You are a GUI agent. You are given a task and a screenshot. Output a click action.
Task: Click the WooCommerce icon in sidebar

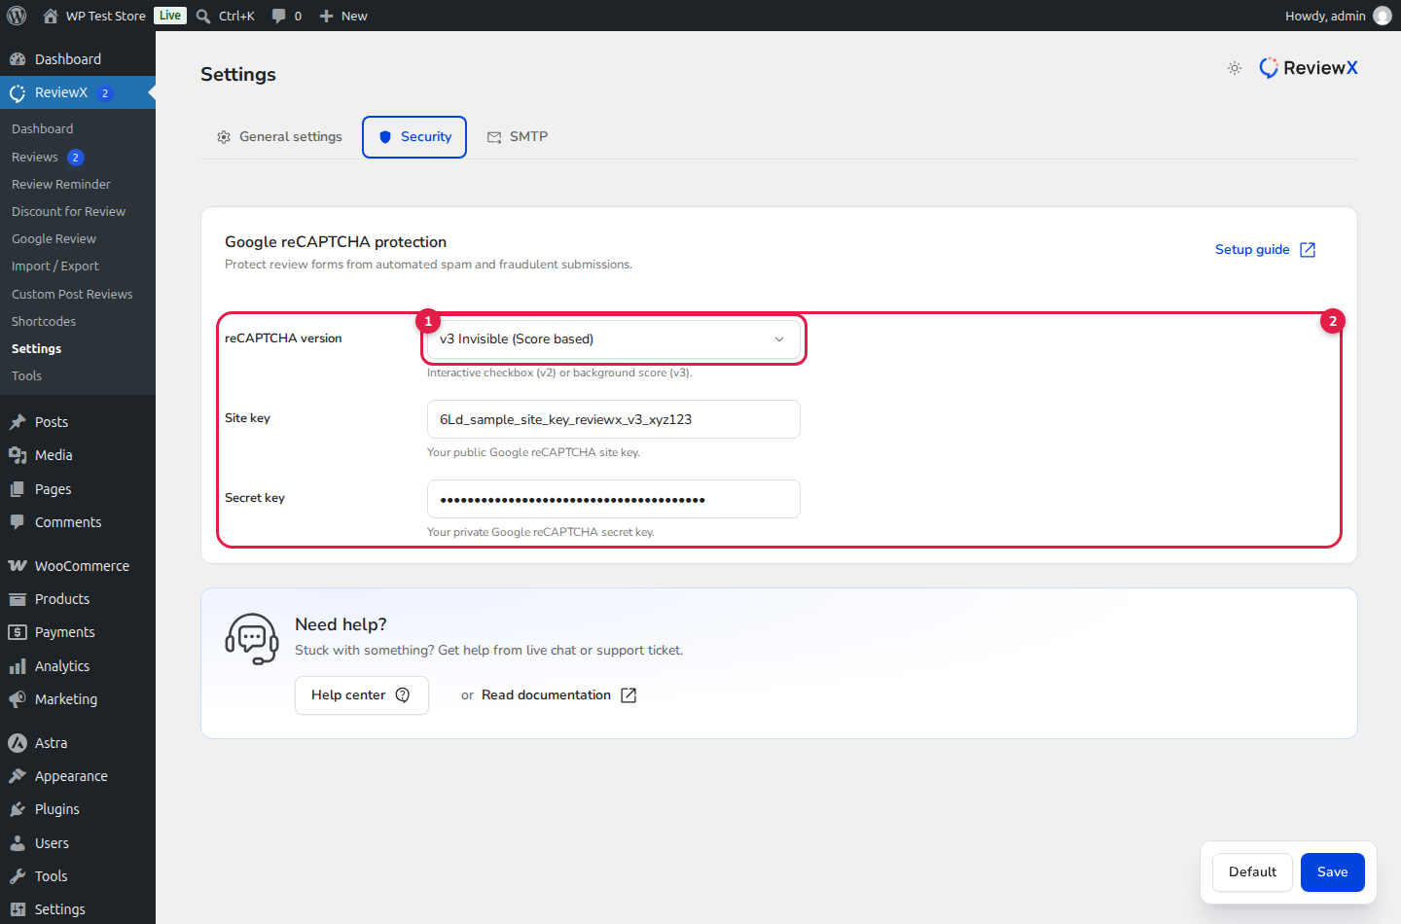tap(18, 566)
